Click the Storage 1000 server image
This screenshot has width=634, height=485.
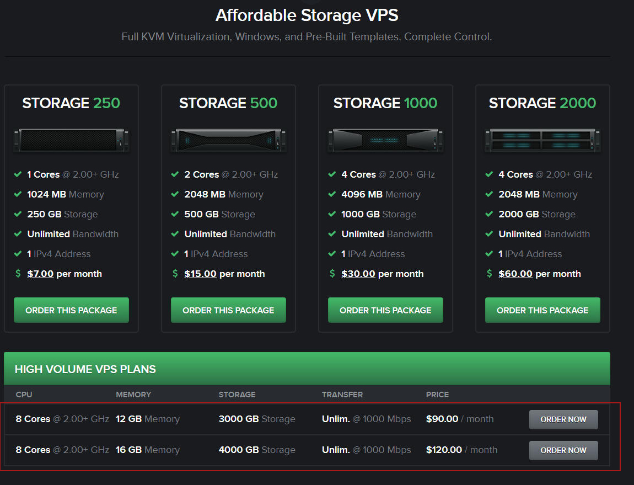(385, 140)
